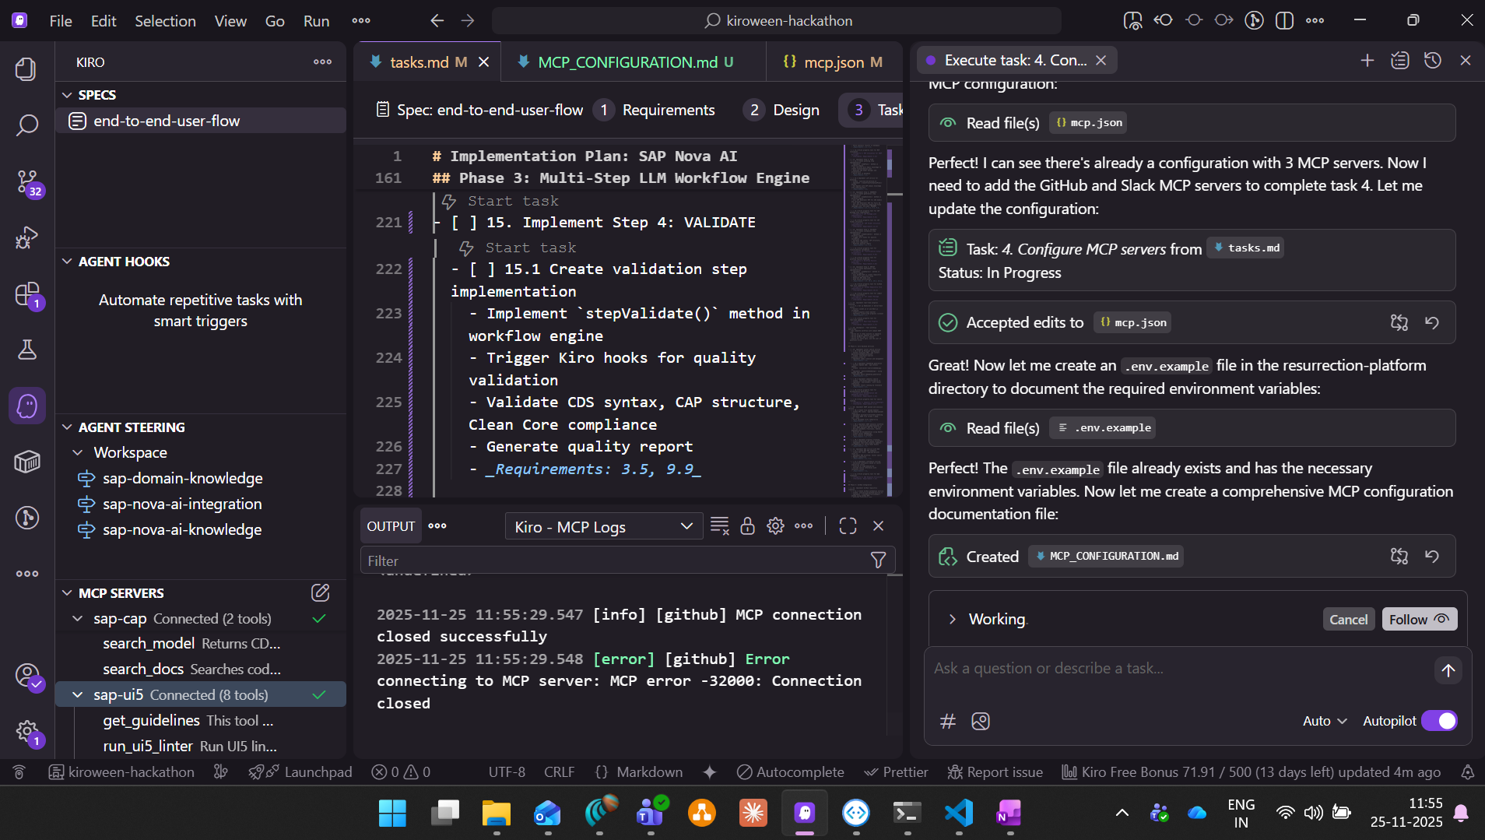Collapse the AGENT STEERING section
Viewport: 1485px width, 840px height.
click(x=67, y=427)
